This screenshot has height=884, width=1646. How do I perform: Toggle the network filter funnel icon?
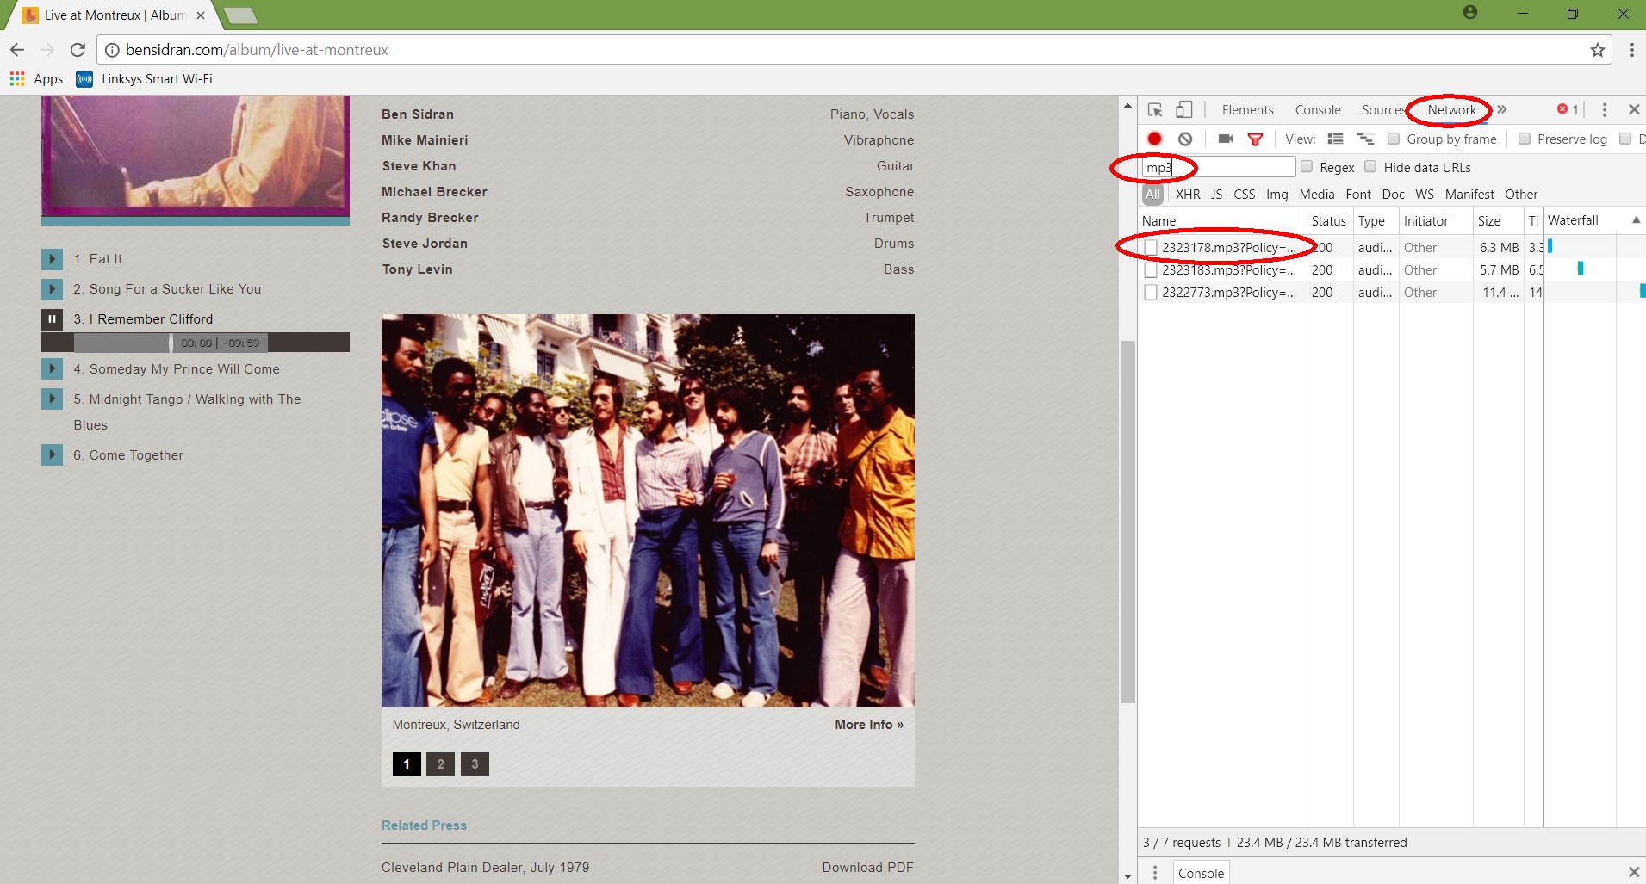1255,139
